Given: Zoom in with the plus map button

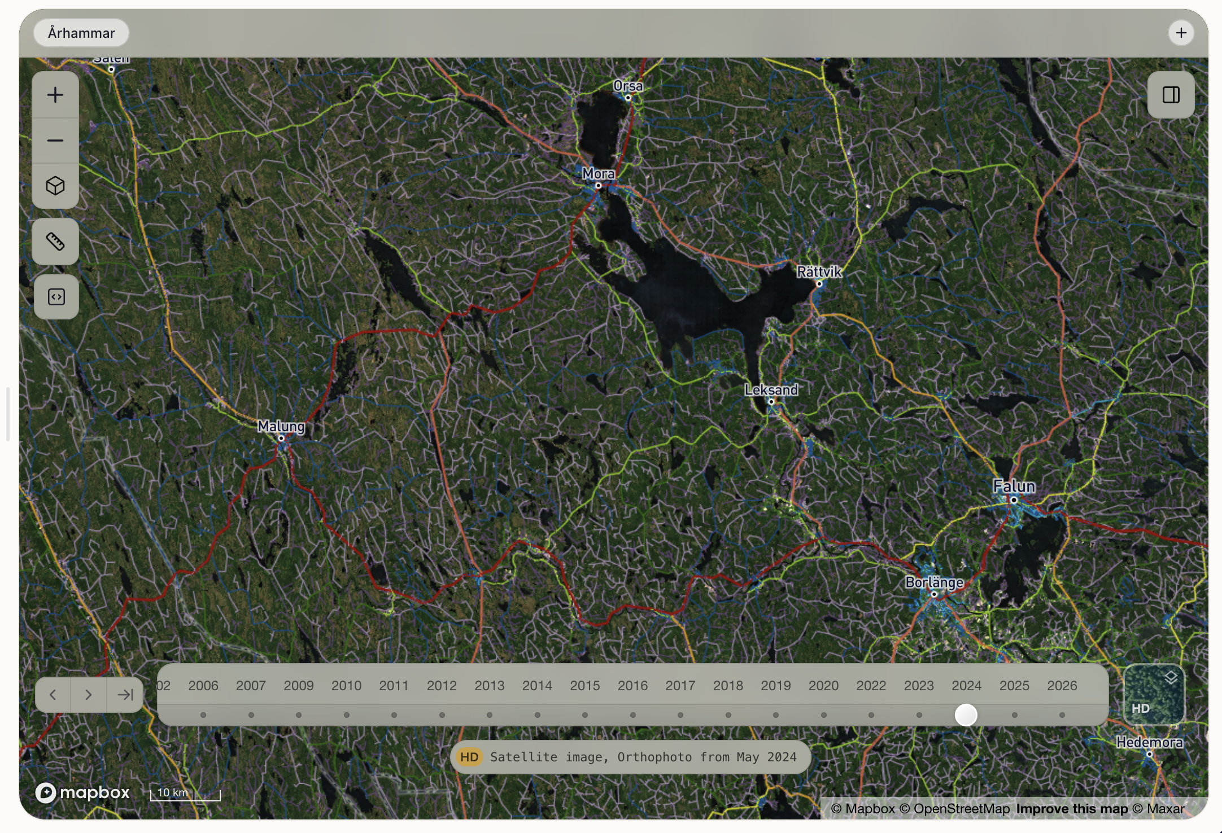Looking at the screenshot, I should click(55, 95).
